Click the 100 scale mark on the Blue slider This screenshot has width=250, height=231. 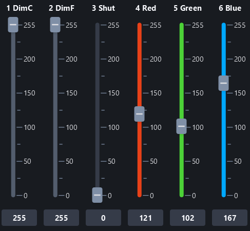click(240, 127)
